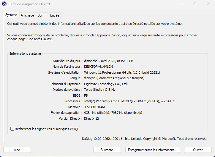Click the date value dimanche 2 avril 2023
This screenshot has width=215, height=157.
109,61
